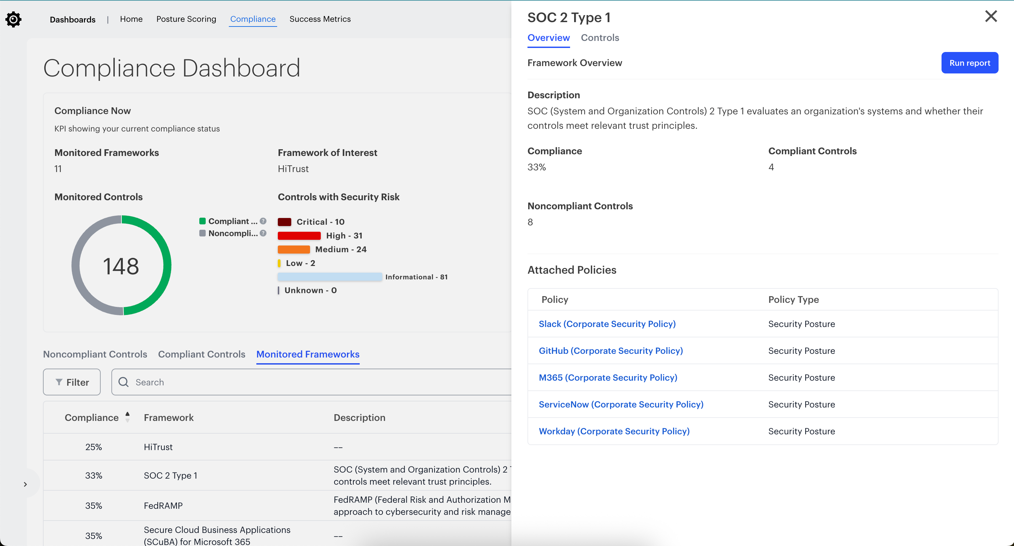Click the Low - 2 risk label
The width and height of the screenshot is (1014, 546).
[x=300, y=263]
